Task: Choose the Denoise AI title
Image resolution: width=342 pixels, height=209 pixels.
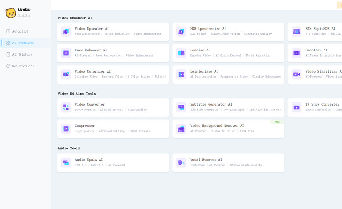Action: (x=200, y=50)
